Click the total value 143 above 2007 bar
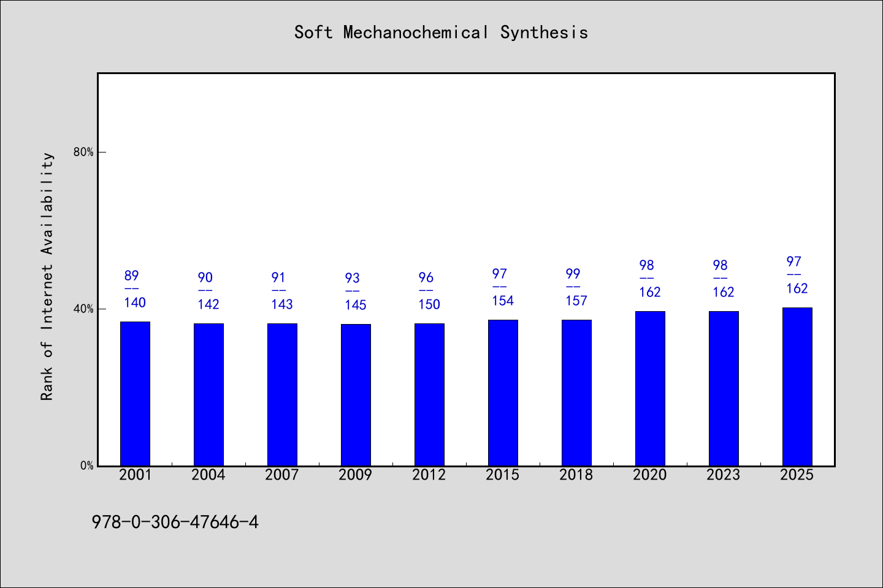Viewport: 883px width, 588px height. [282, 304]
